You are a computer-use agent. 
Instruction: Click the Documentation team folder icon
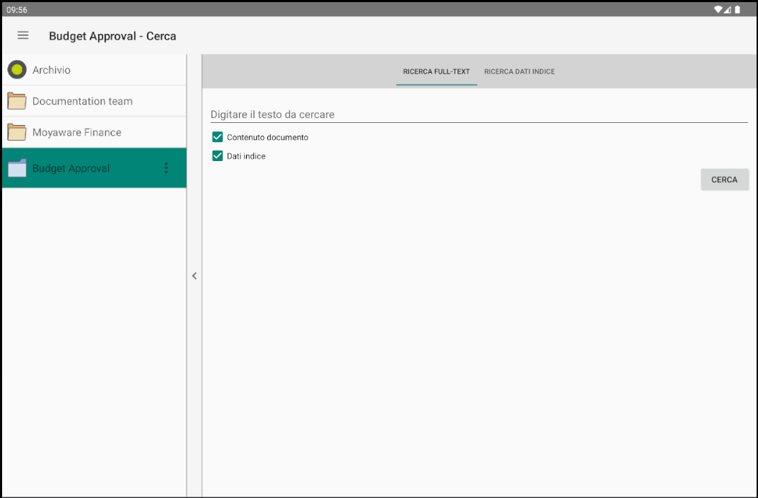tap(17, 101)
